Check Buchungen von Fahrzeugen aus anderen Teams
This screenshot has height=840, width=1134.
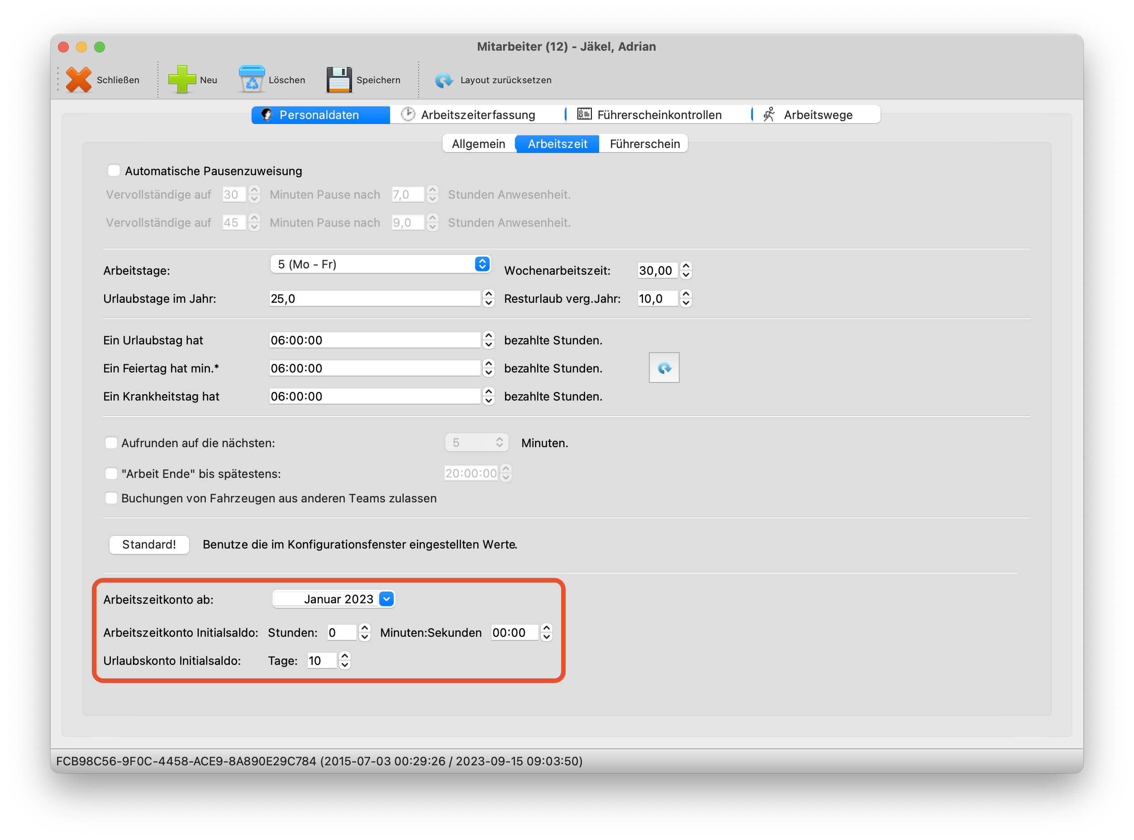tap(111, 498)
